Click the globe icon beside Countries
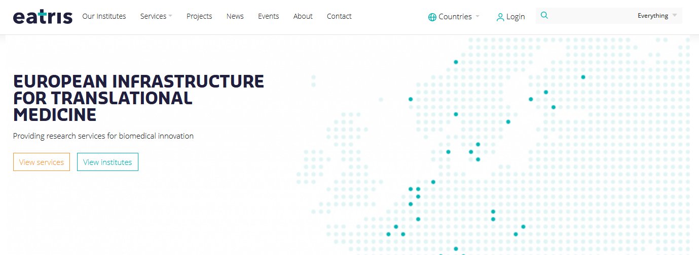The height and width of the screenshot is (255, 699). pyautogui.click(x=432, y=17)
